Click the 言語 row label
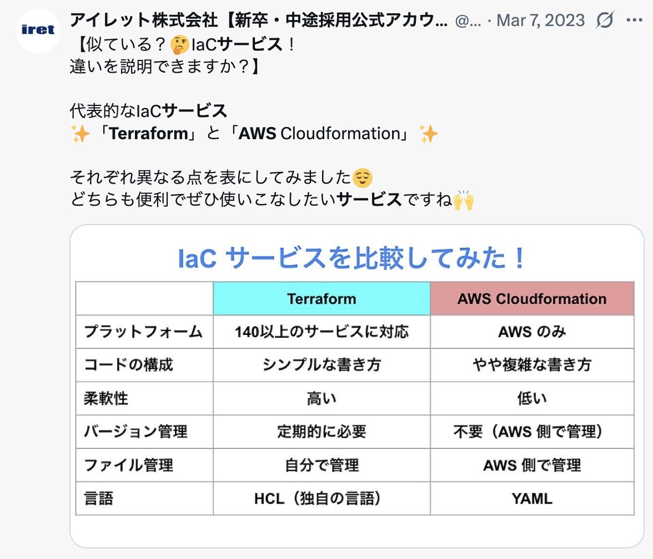 pyautogui.click(x=99, y=498)
